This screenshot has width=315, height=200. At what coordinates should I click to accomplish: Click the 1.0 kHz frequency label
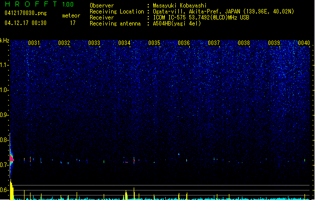(4, 90)
